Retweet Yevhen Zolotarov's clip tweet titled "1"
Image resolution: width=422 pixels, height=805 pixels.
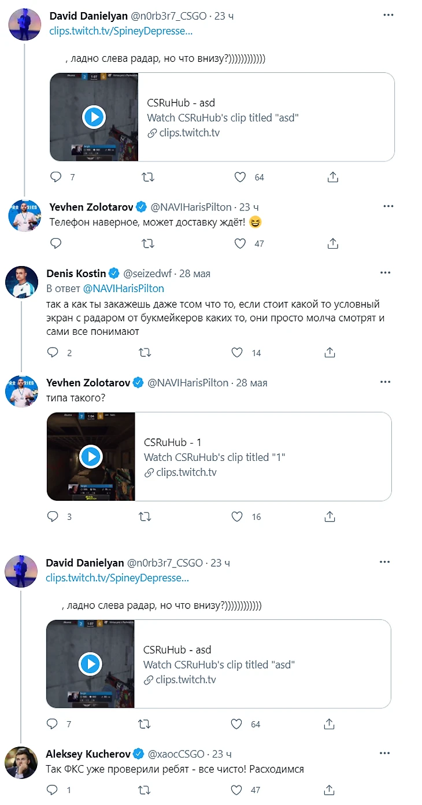click(x=145, y=516)
